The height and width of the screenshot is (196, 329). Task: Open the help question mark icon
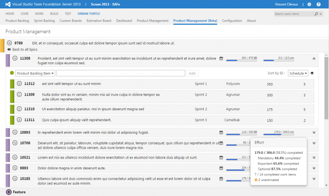coord(319,4)
